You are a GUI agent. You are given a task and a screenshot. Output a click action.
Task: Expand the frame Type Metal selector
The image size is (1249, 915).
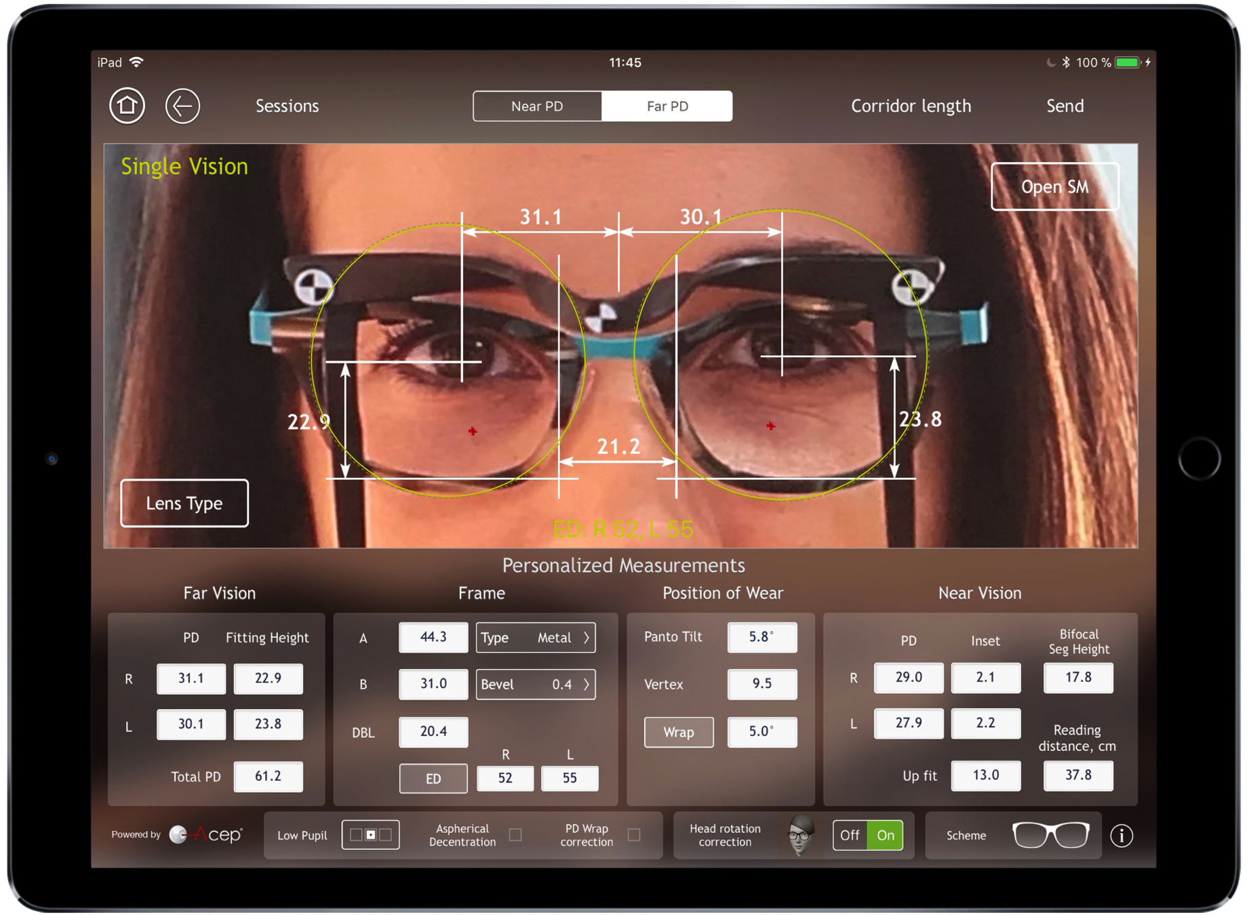(535, 638)
